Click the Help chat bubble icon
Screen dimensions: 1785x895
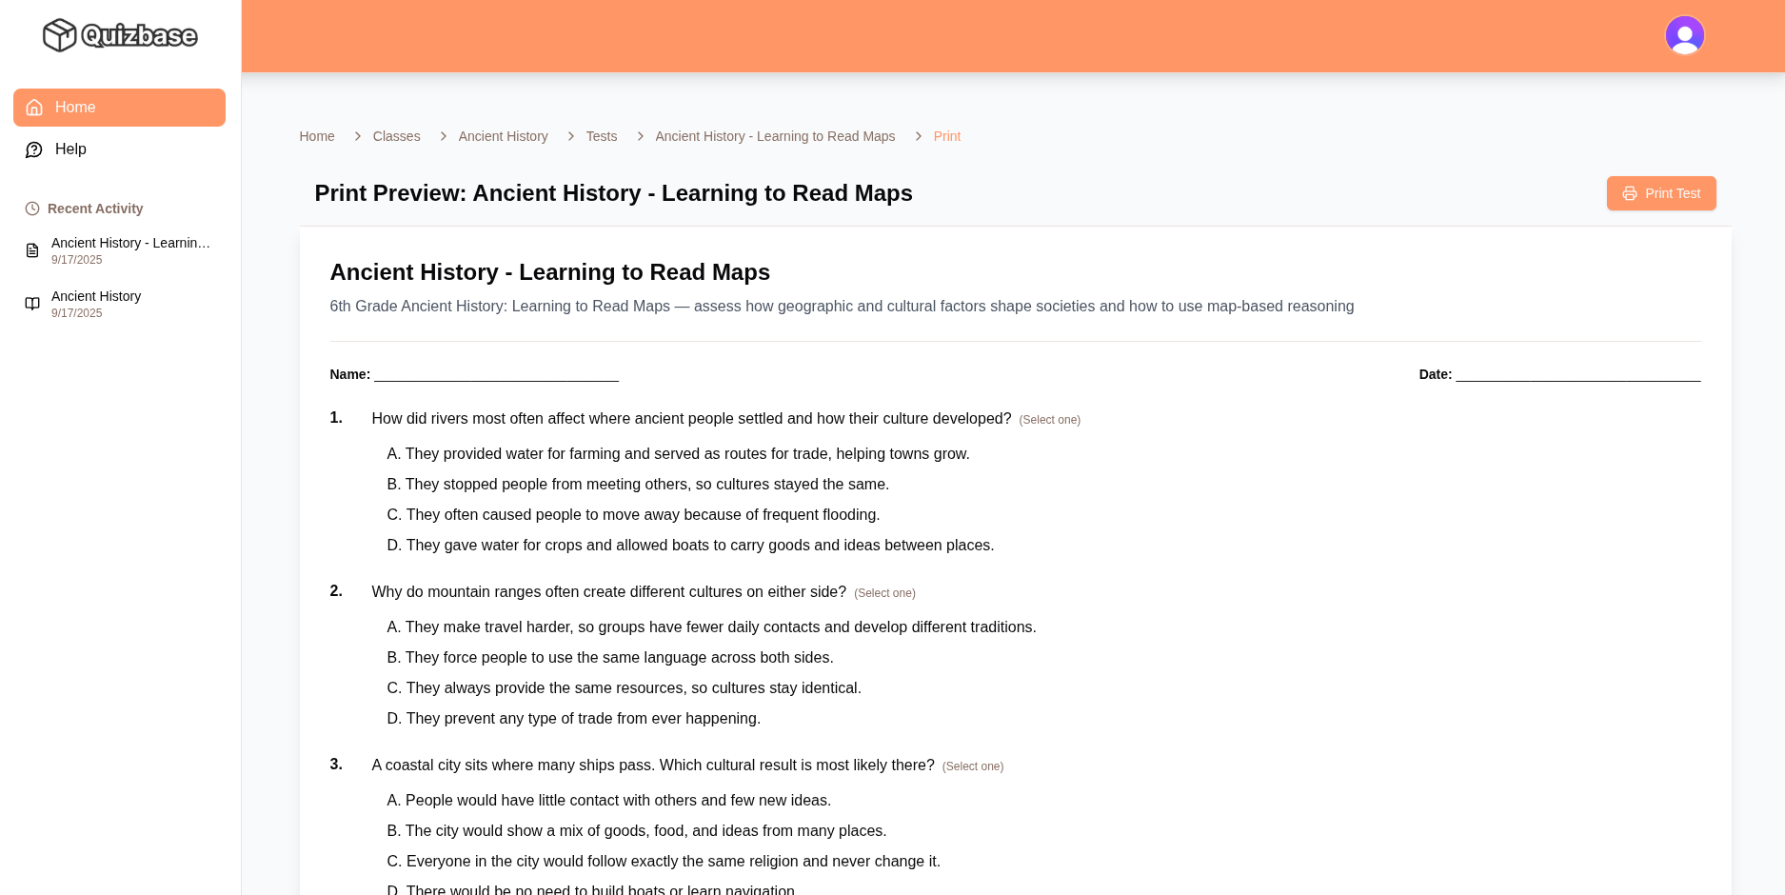[34, 149]
